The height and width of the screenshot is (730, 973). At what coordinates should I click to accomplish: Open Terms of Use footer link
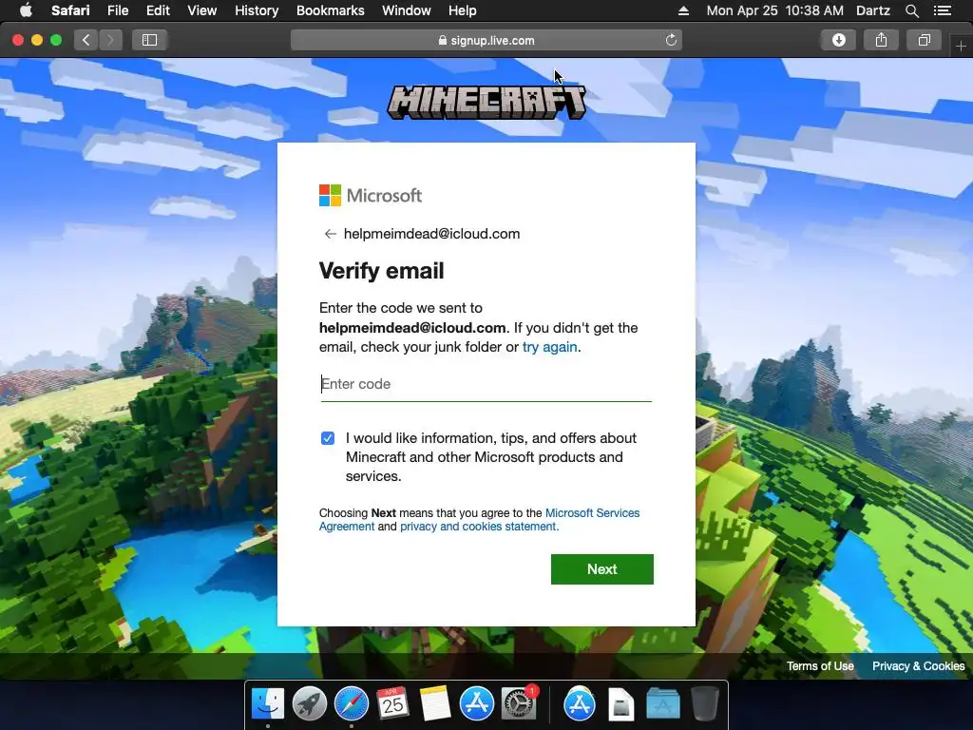pyautogui.click(x=820, y=666)
